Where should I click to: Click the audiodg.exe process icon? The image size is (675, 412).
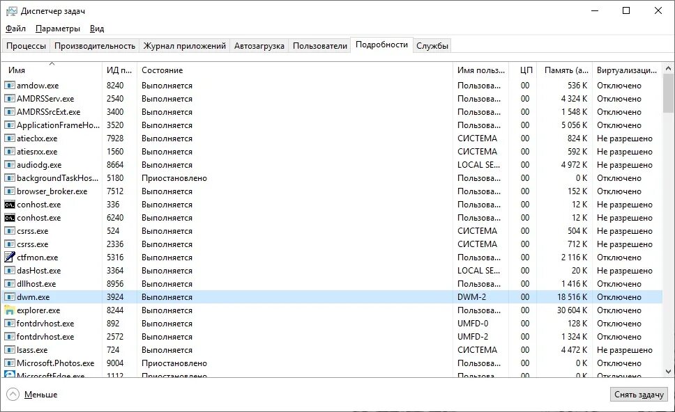point(10,165)
